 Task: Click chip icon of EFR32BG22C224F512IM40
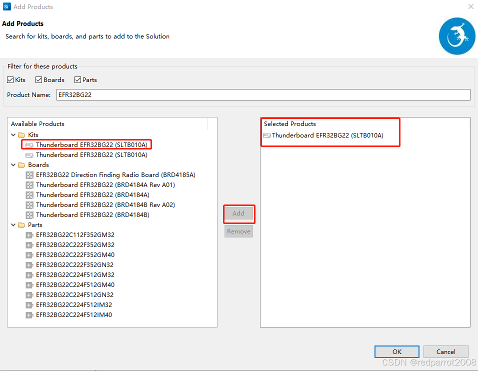[29, 315]
